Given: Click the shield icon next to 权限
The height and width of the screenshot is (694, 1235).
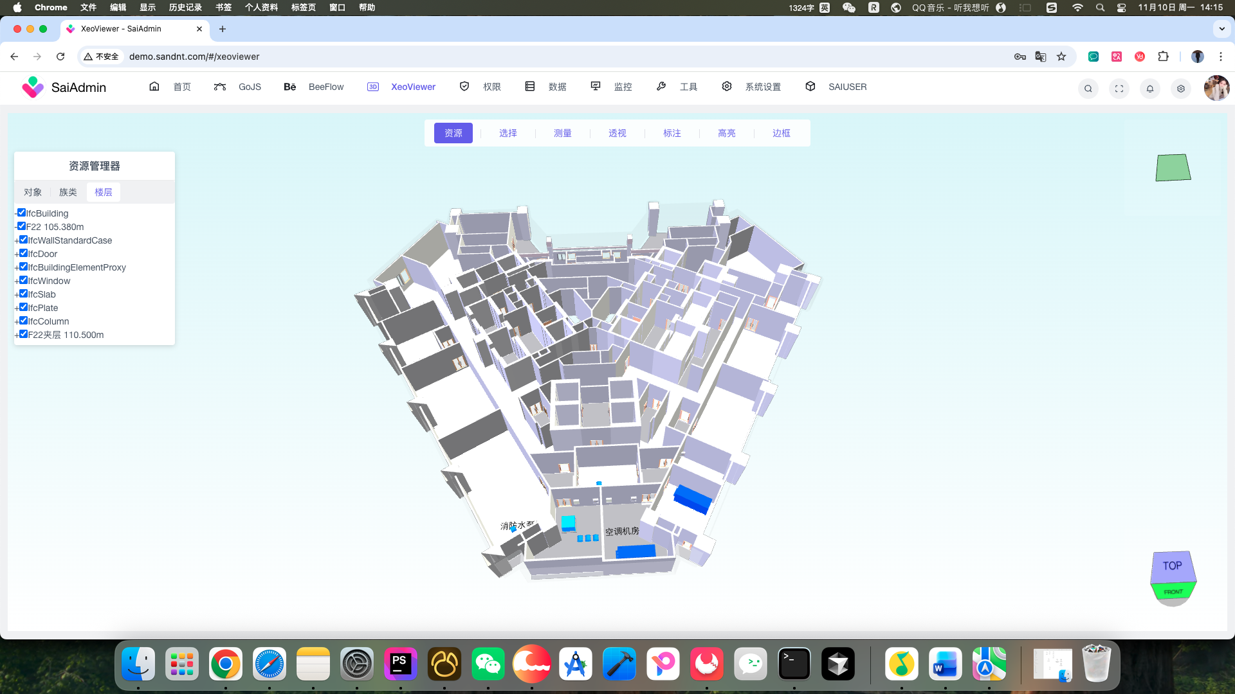Looking at the screenshot, I should click(x=464, y=86).
